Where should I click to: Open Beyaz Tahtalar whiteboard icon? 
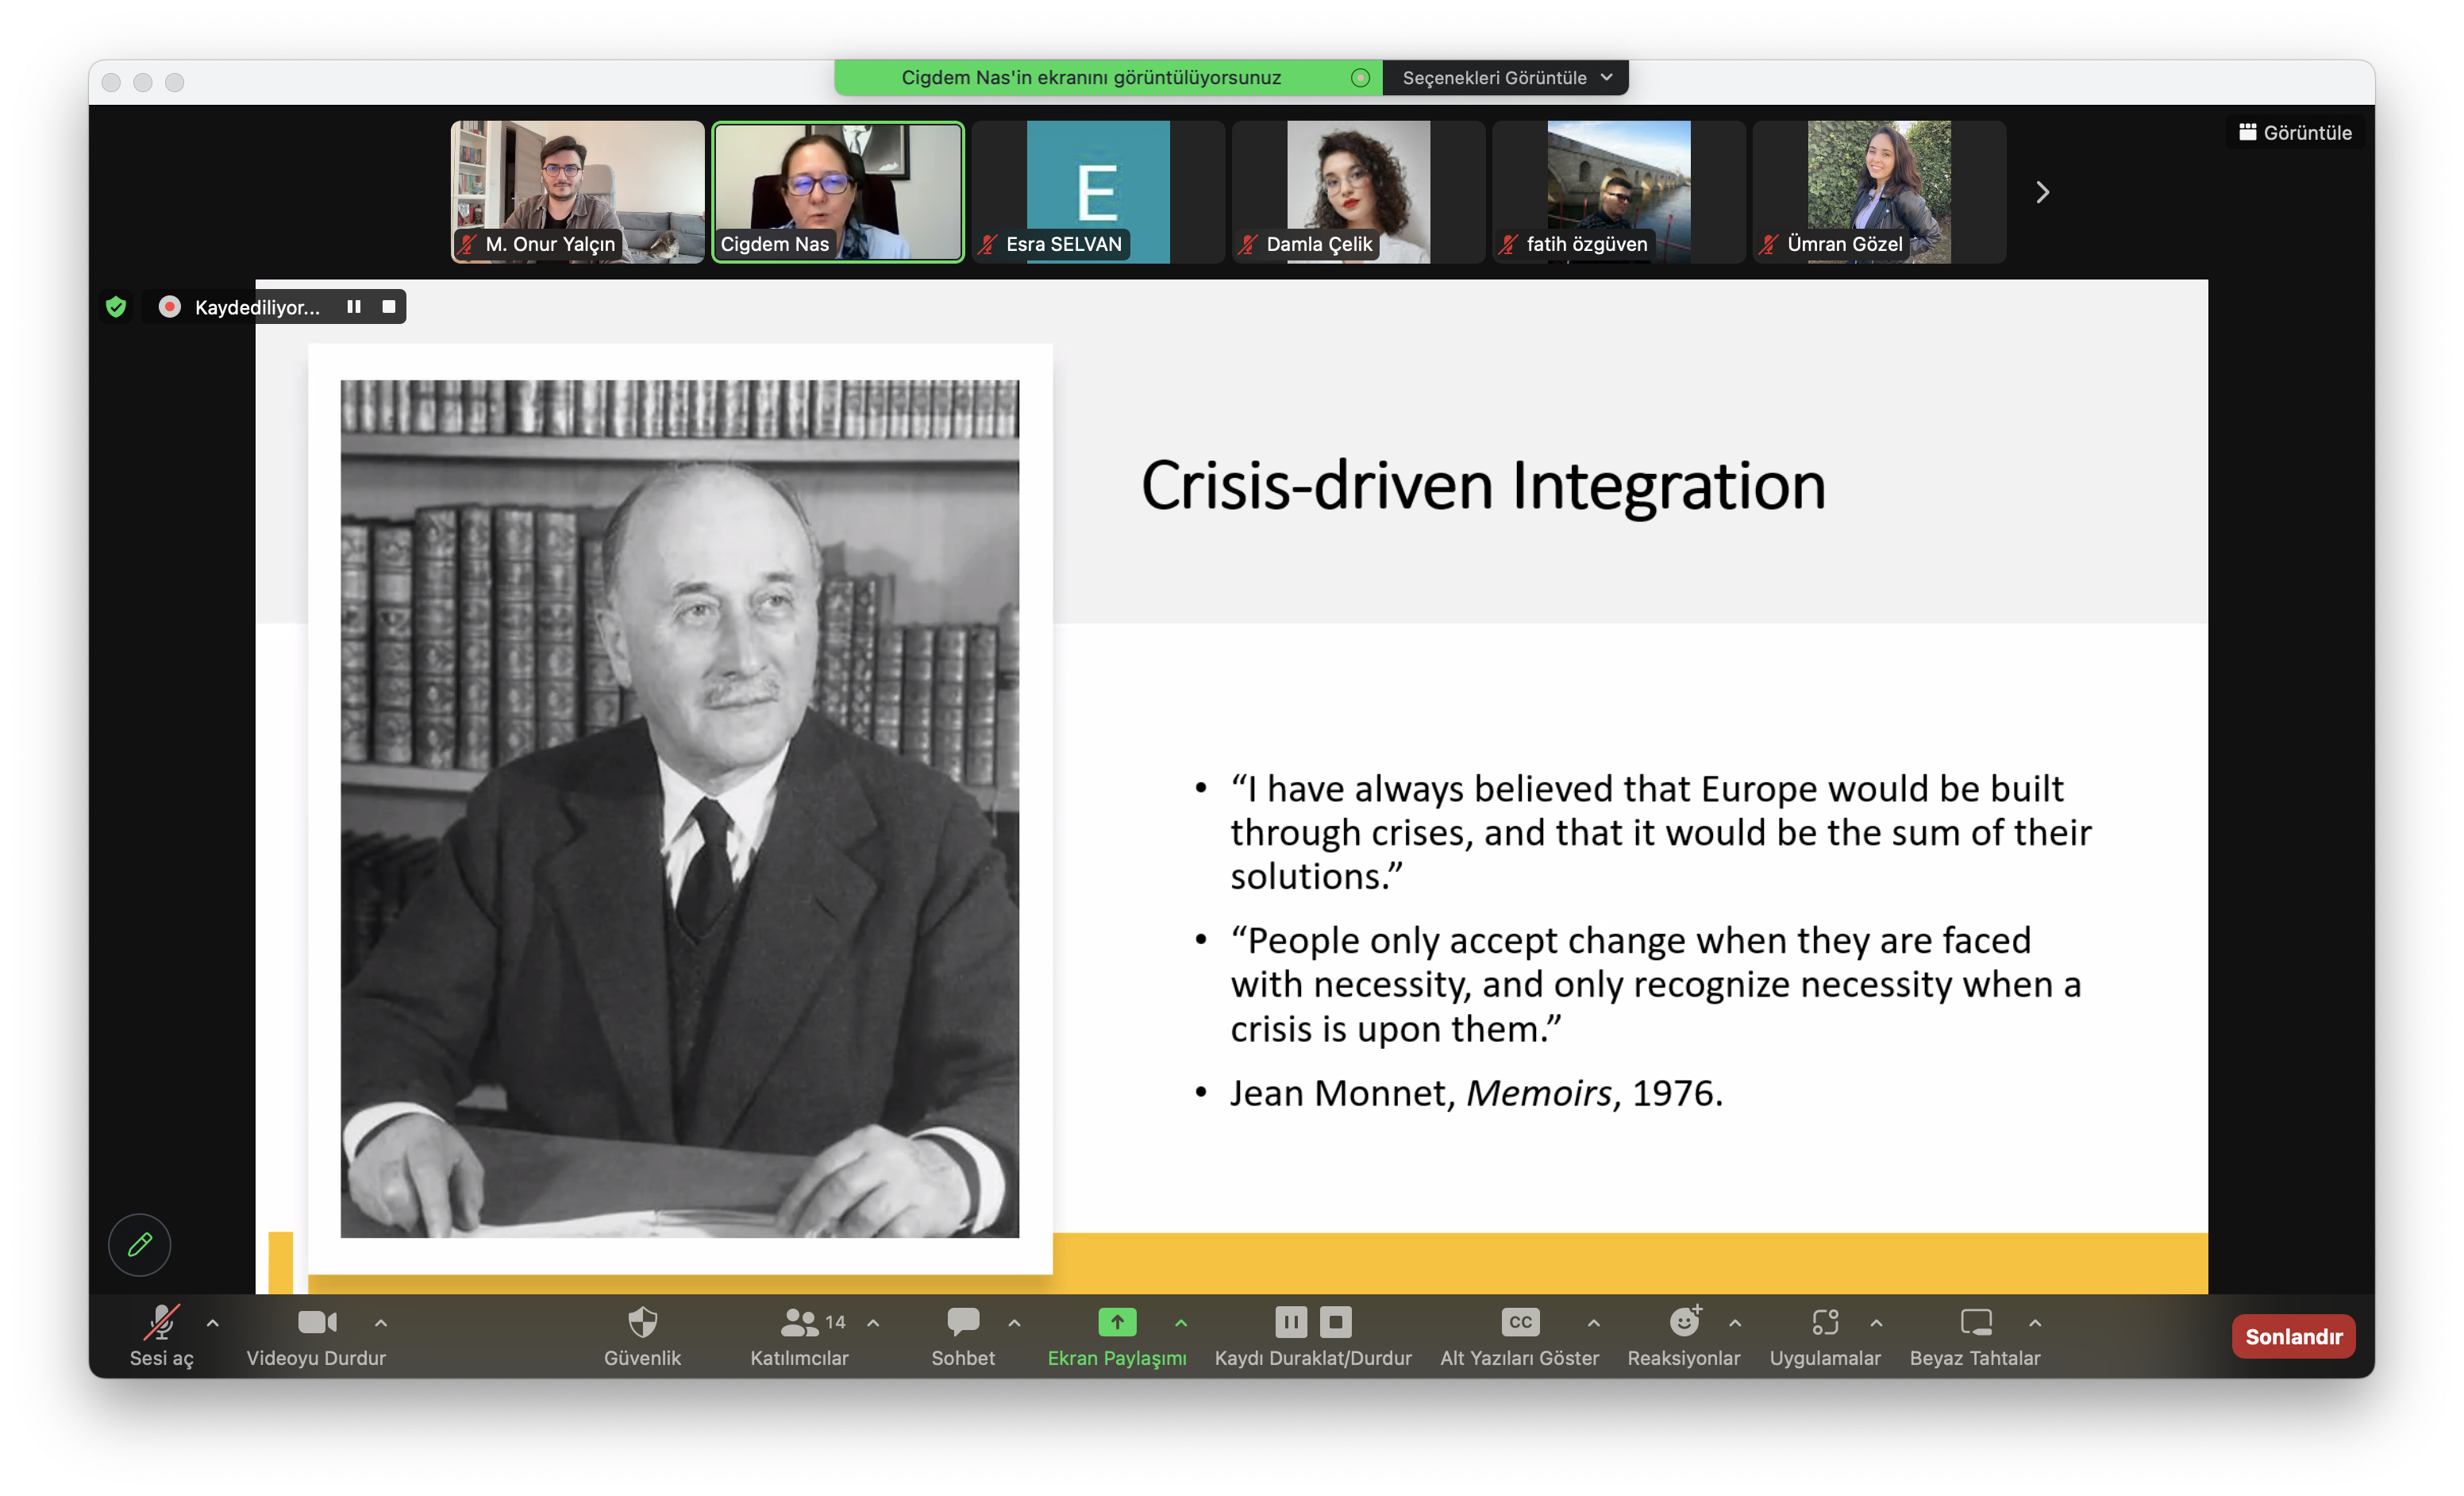coord(1975,1322)
